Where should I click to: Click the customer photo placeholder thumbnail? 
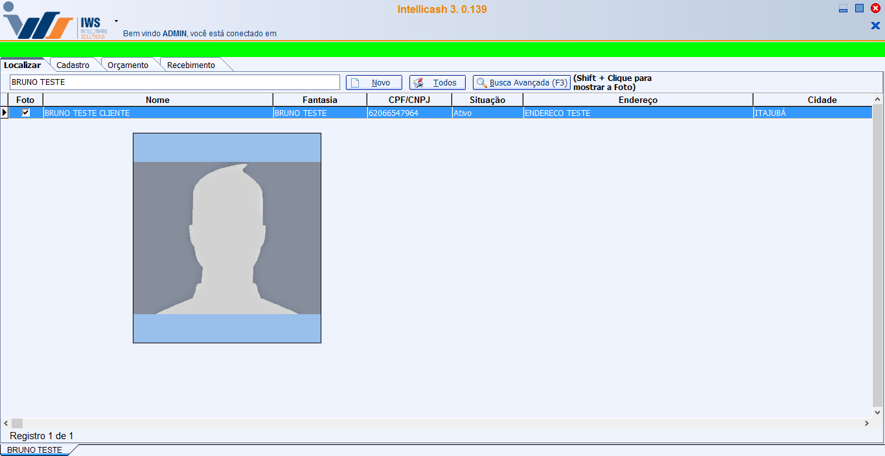(227, 238)
